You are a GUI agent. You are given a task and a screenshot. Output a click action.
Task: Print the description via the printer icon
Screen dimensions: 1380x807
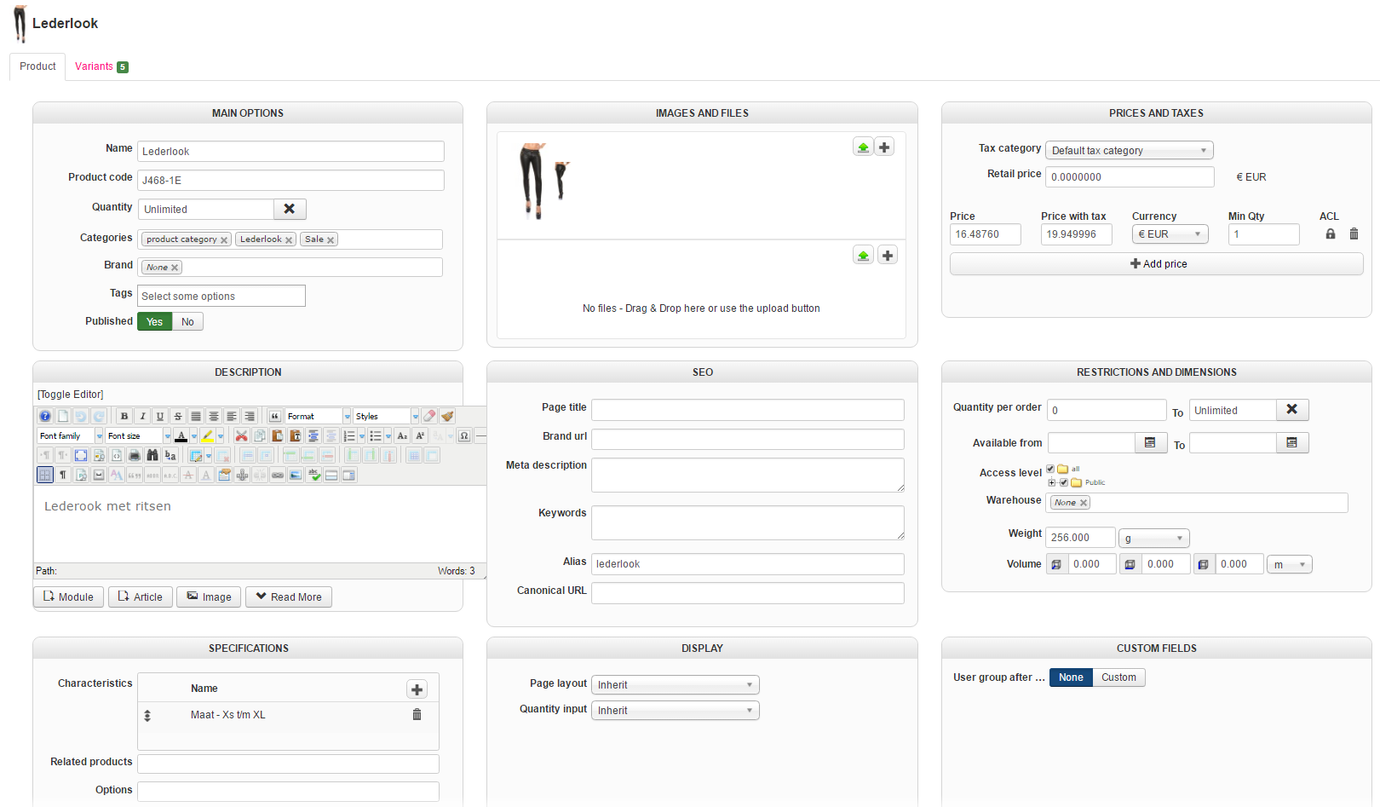pyautogui.click(x=135, y=455)
